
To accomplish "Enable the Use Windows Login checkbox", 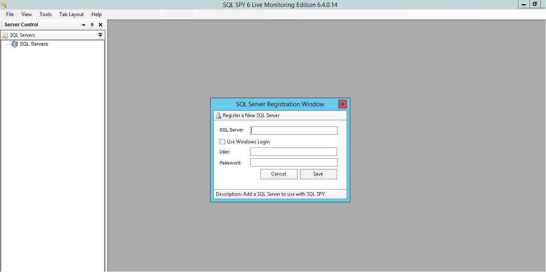I will tap(223, 142).
